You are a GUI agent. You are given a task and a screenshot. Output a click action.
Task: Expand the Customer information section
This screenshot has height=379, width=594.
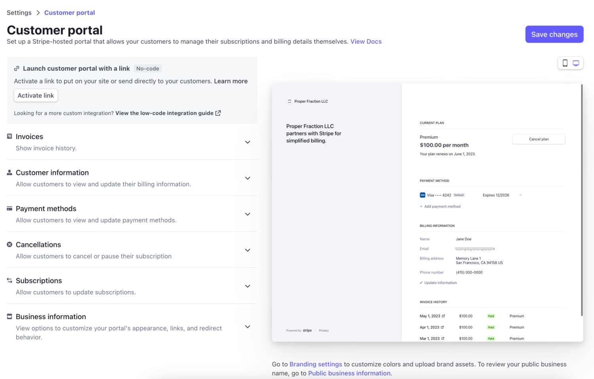click(247, 178)
